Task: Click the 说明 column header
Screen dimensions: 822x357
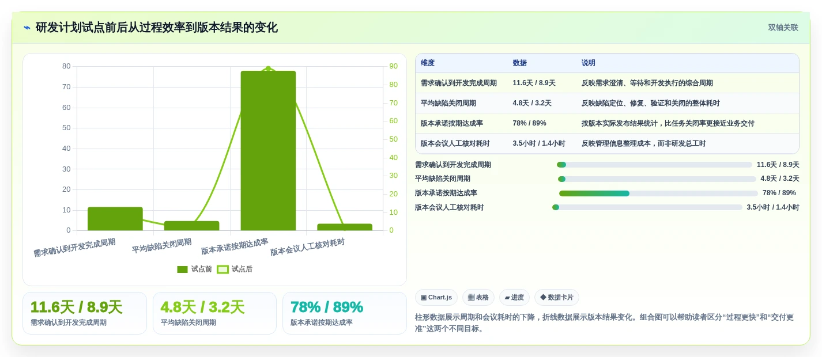Action: coord(589,63)
